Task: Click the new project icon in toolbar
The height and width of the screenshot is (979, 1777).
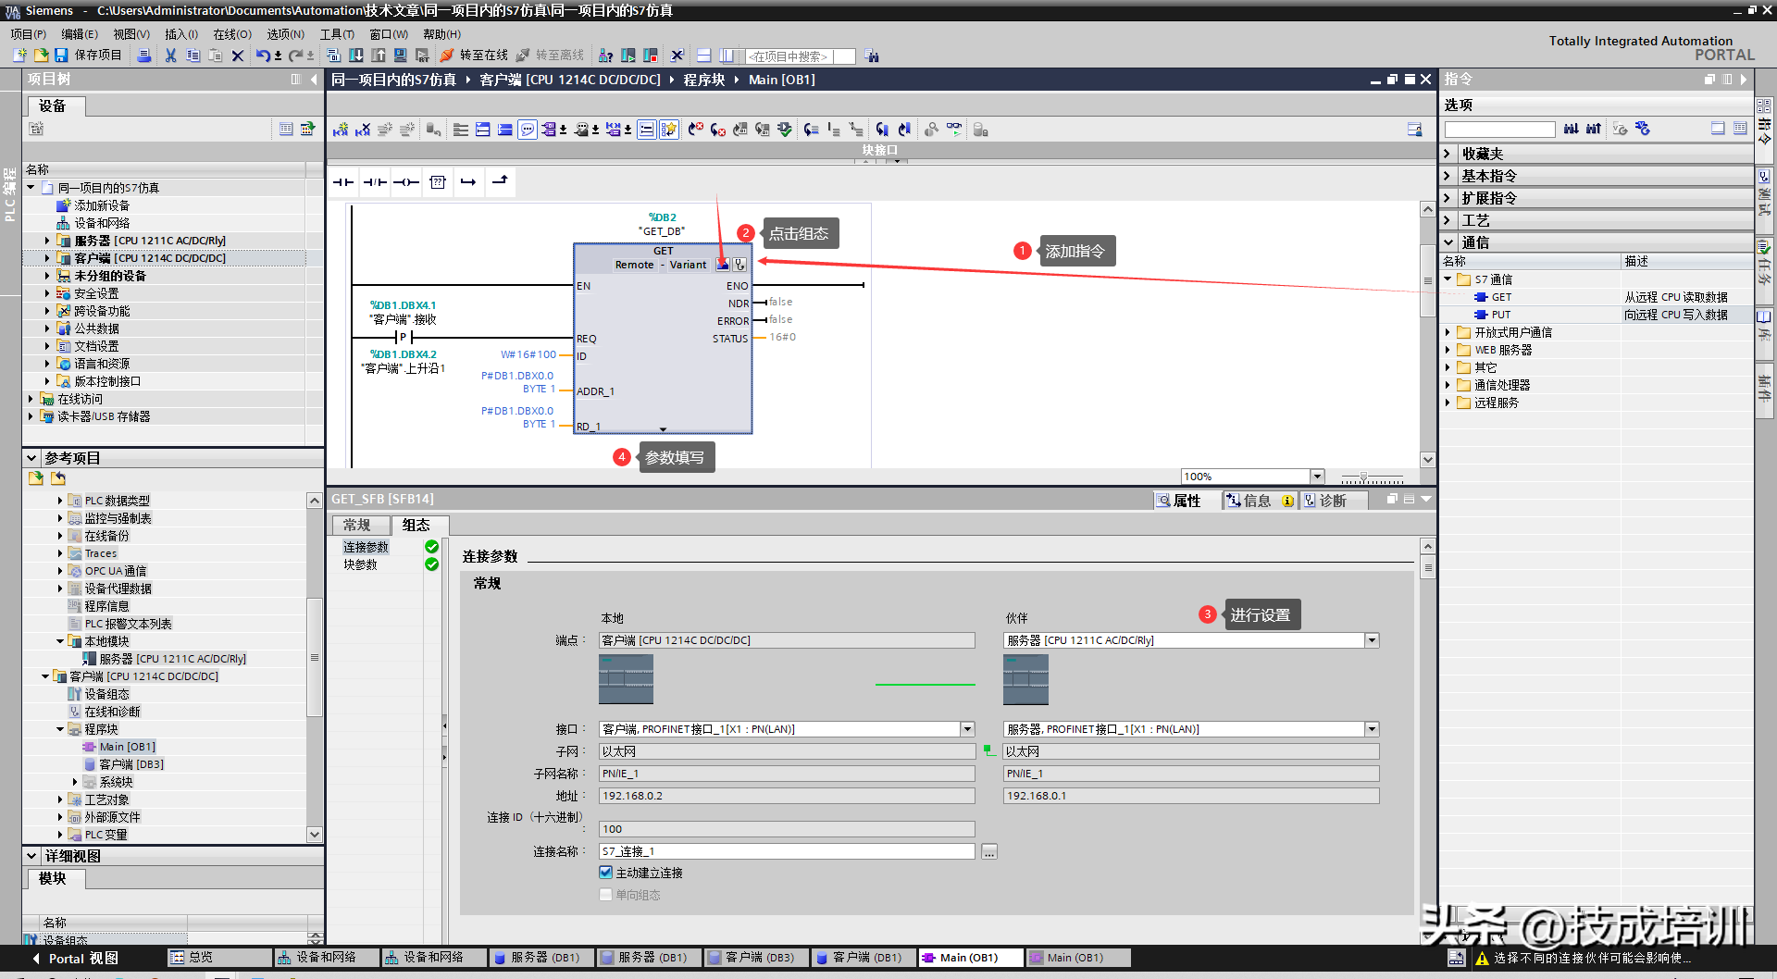Action: click(x=19, y=56)
